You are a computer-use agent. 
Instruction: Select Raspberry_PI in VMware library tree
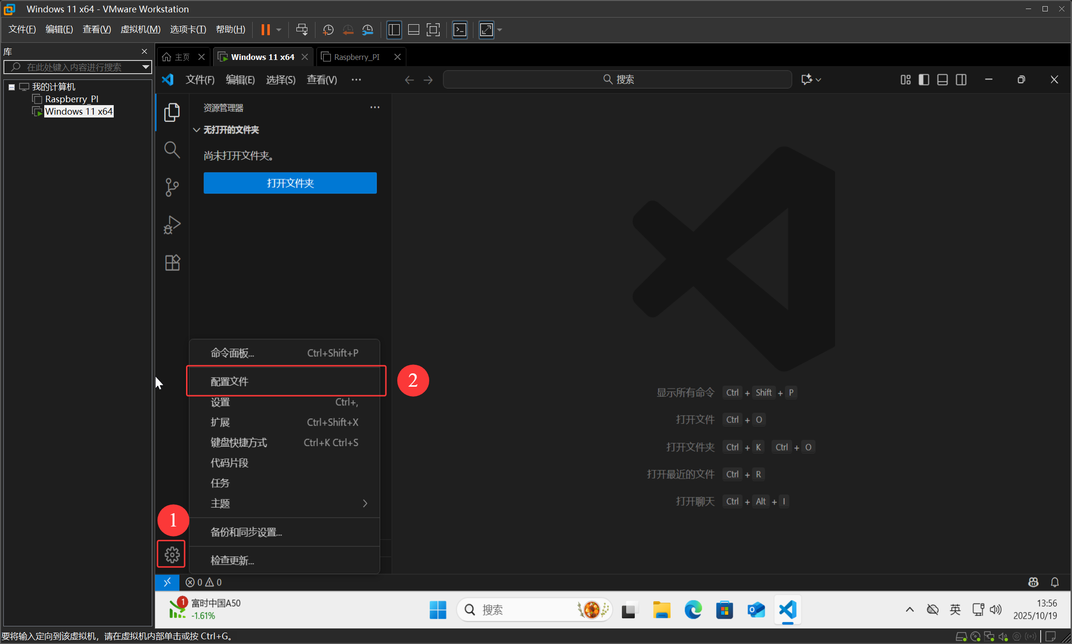pyautogui.click(x=71, y=99)
